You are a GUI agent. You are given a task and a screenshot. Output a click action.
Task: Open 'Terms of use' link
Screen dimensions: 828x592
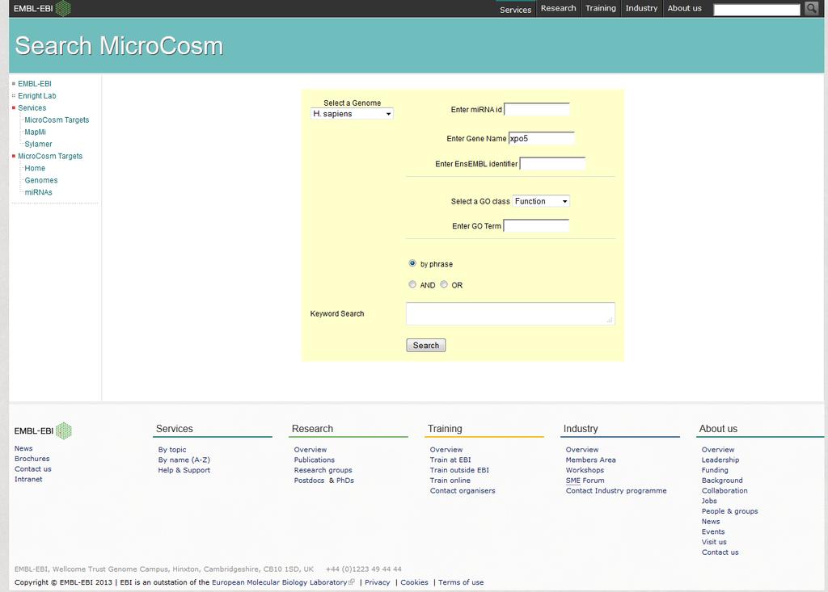coord(460,582)
